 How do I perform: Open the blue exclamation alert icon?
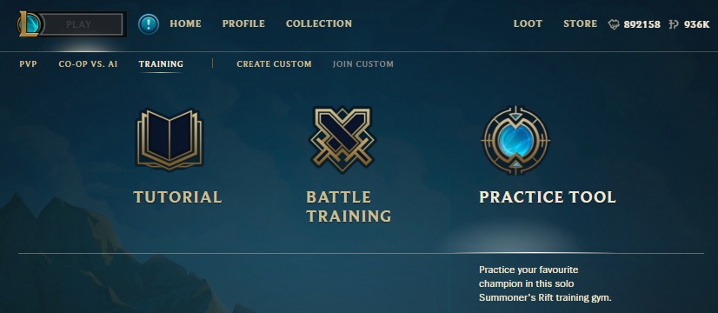click(149, 23)
